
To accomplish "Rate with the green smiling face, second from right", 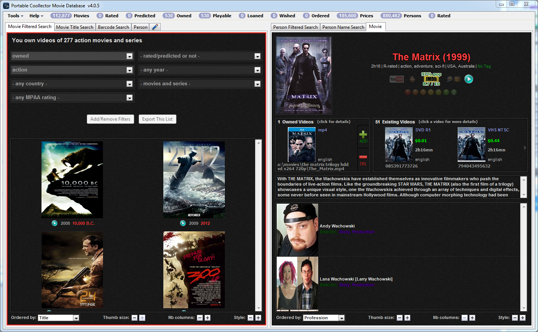I will pos(446,92).
